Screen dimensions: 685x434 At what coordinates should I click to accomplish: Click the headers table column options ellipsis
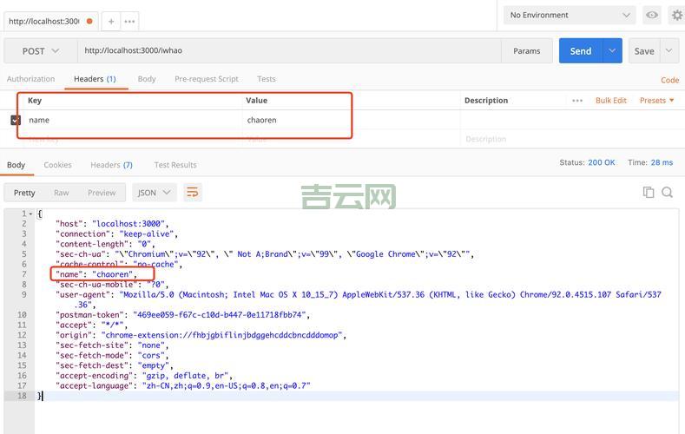coord(576,101)
